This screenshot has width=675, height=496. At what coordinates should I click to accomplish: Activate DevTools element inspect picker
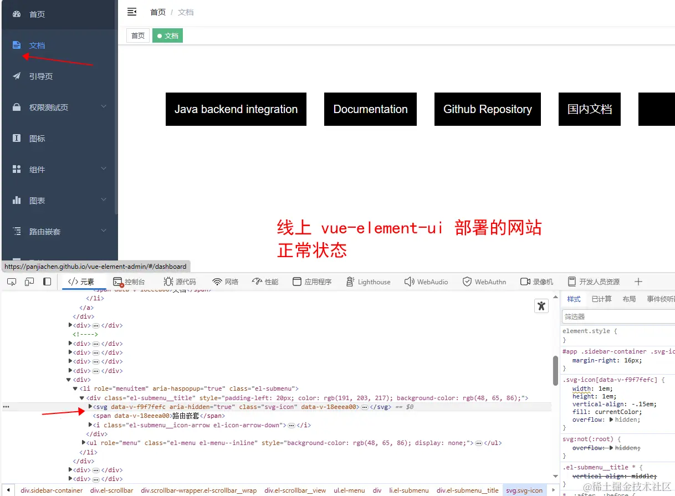pos(12,282)
